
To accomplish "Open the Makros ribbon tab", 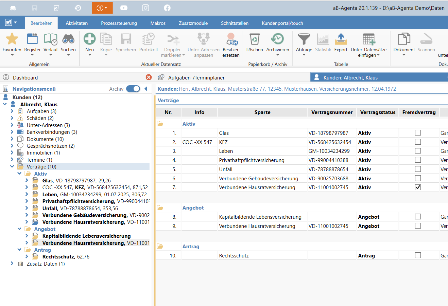I will (x=158, y=23).
